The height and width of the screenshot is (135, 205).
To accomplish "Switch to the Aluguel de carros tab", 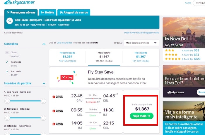I will [74, 13].
